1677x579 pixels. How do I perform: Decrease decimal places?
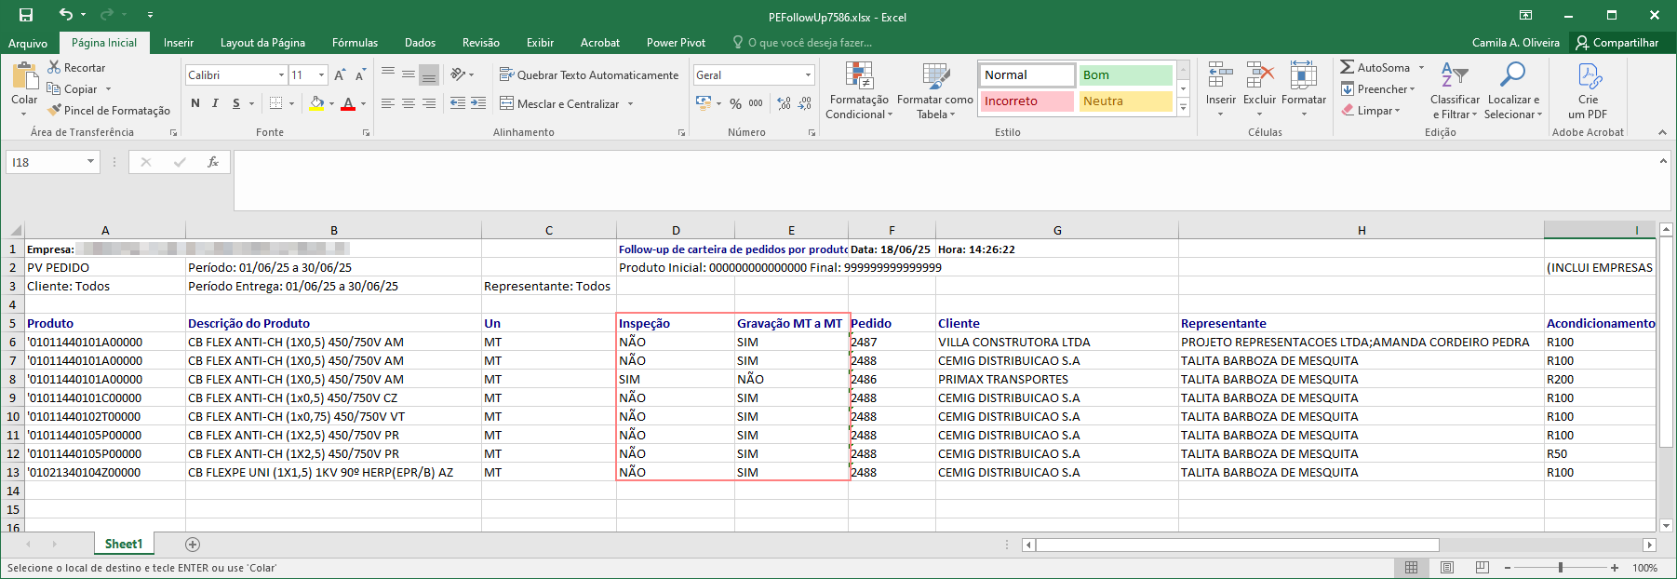tap(805, 103)
